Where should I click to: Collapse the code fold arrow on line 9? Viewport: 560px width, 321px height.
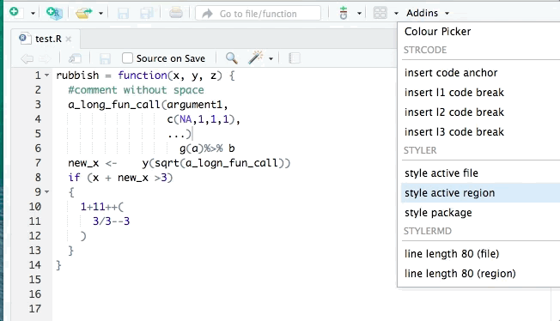[46, 192]
